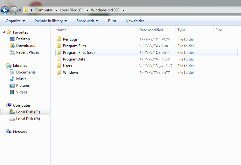The height and width of the screenshot is (165, 241).
Task: Open the Pictures library
Action: click(x=23, y=86)
